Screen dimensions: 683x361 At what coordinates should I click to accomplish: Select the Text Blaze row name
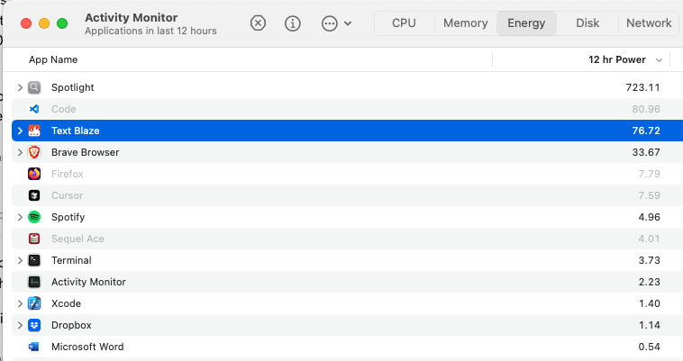76,131
